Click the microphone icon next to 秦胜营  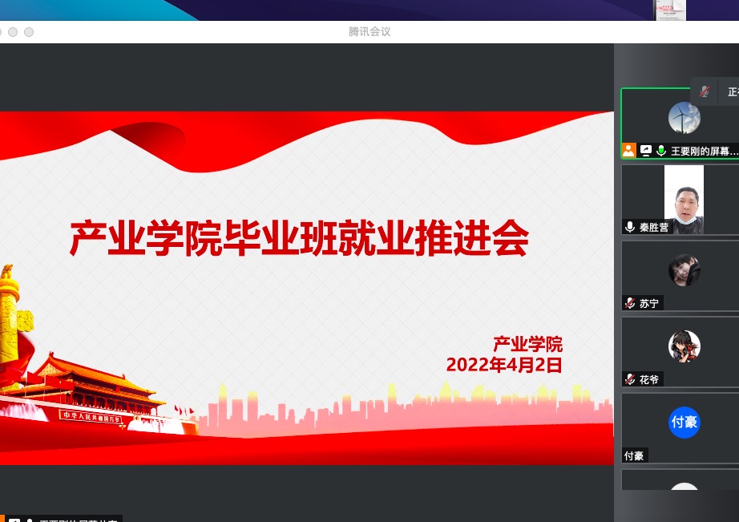[631, 227]
